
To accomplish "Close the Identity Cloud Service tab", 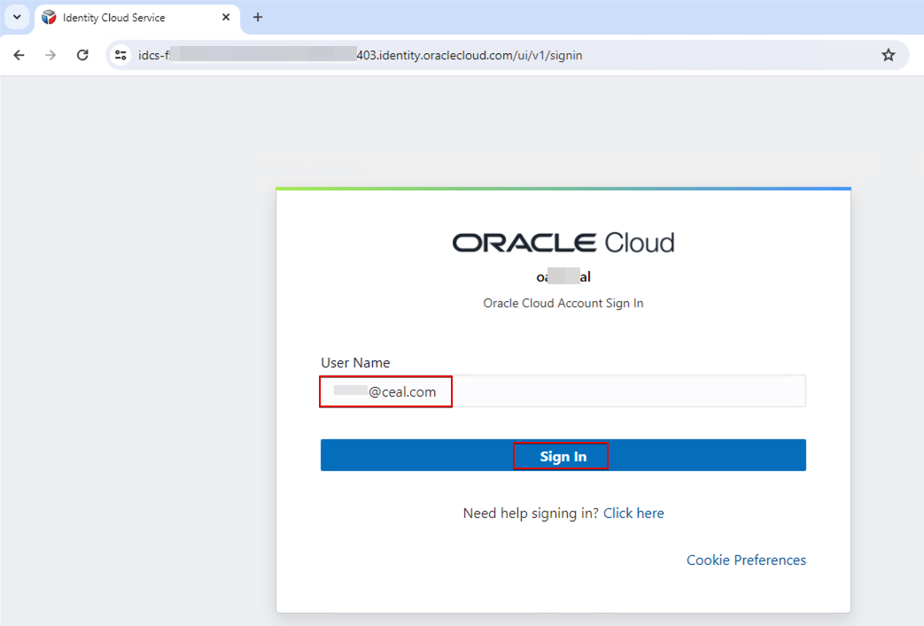I will tap(226, 17).
